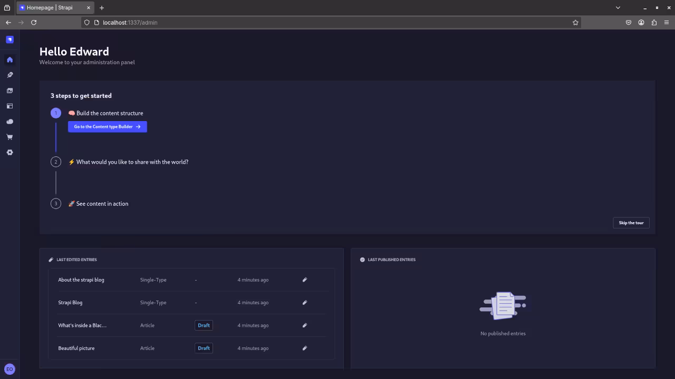Open Settings gear icon in sidebar
Viewport: 675px width, 379px height.
pos(9,153)
